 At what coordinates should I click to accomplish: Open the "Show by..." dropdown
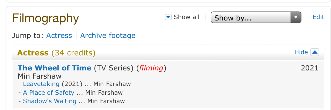point(256,18)
